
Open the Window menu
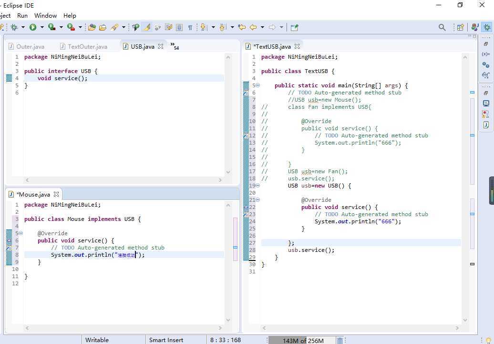pos(45,15)
